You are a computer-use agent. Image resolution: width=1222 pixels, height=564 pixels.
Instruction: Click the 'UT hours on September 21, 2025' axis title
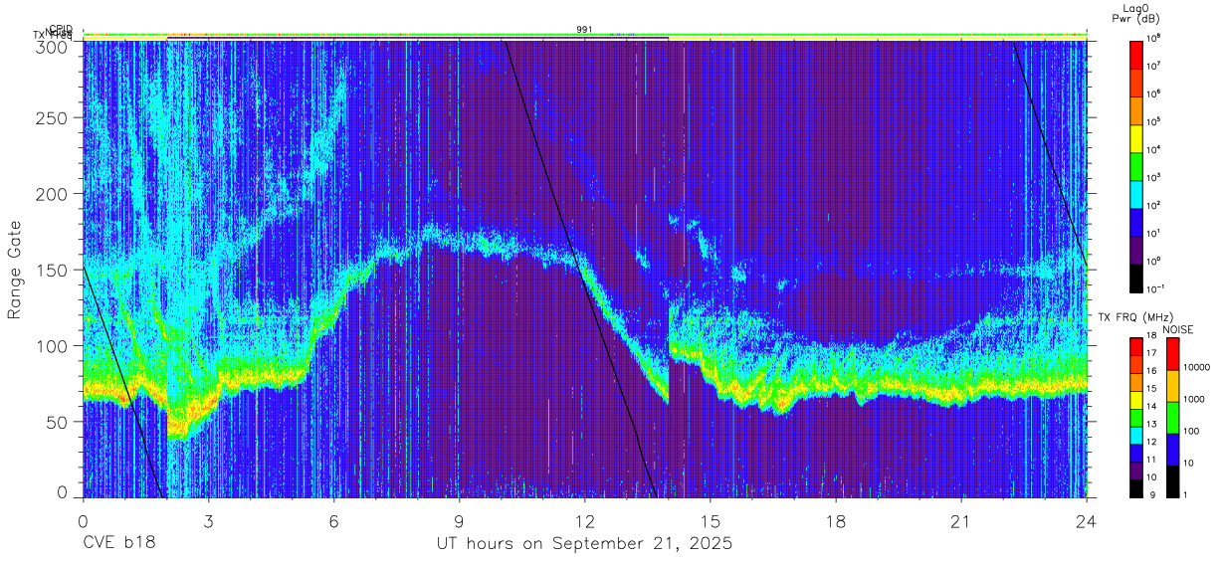(x=584, y=544)
